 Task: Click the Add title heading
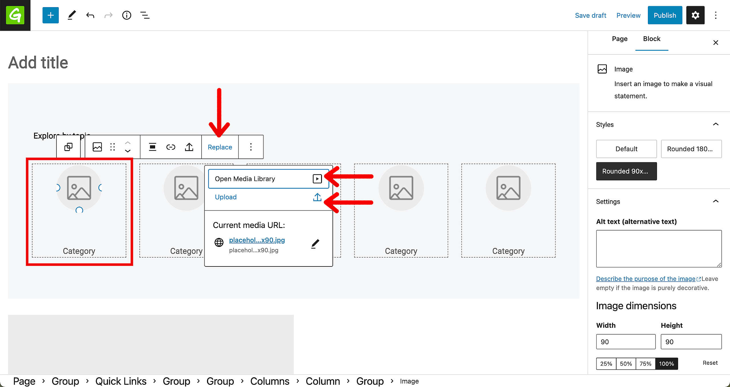tap(38, 63)
